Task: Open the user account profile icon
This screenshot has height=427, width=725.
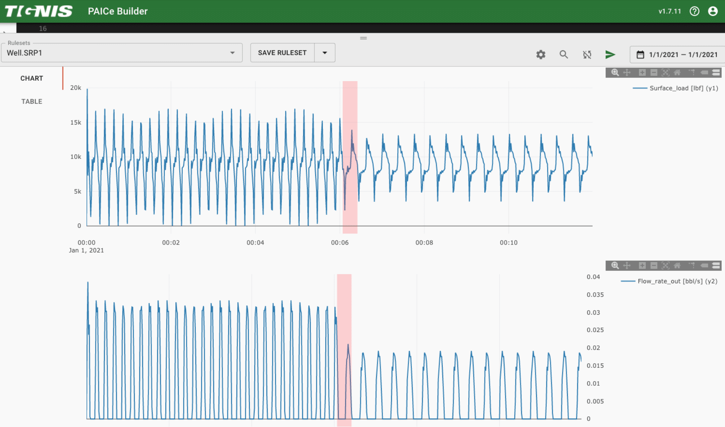Action: [x=713, y=11]
